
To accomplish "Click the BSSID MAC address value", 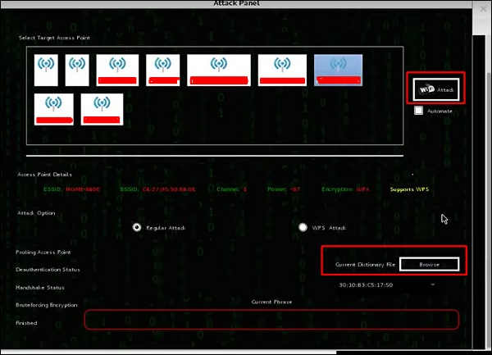I will pyautogui.click(x=169, y=189).
